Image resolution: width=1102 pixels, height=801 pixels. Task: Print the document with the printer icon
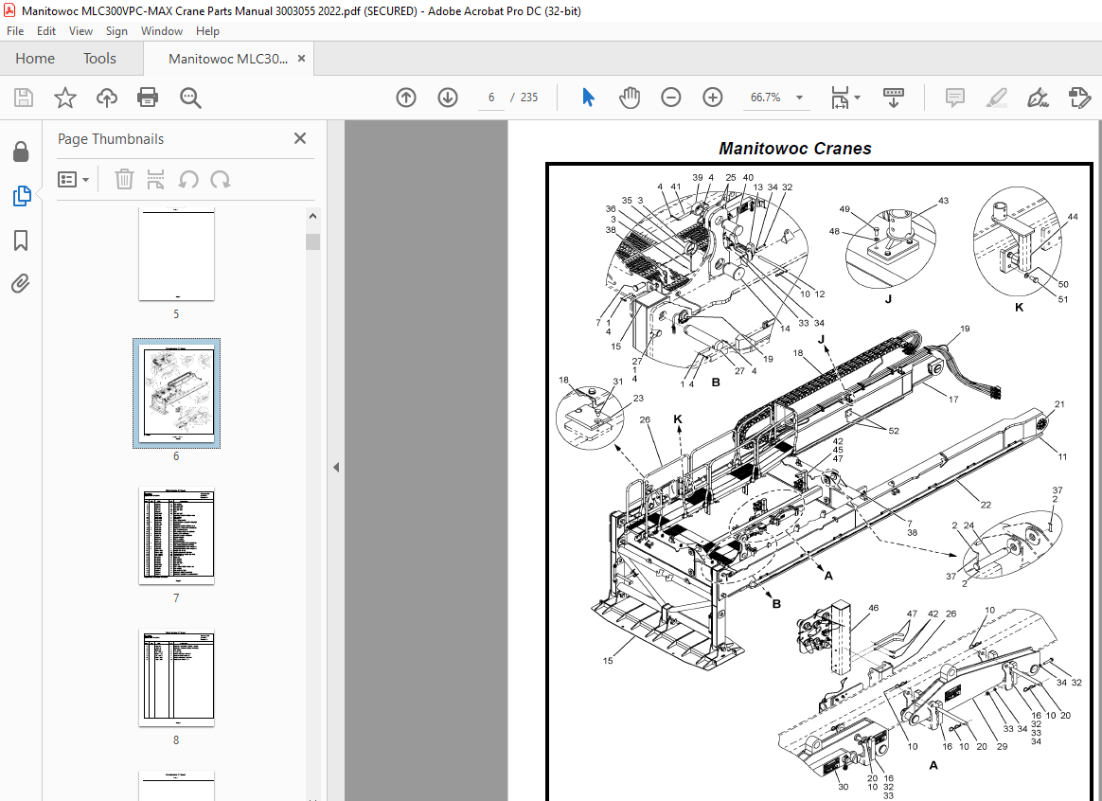148,98
